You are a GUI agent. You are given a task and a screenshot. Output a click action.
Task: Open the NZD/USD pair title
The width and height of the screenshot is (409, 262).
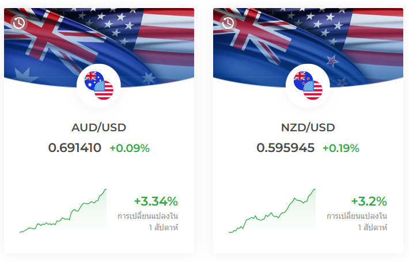click(308, 127)
